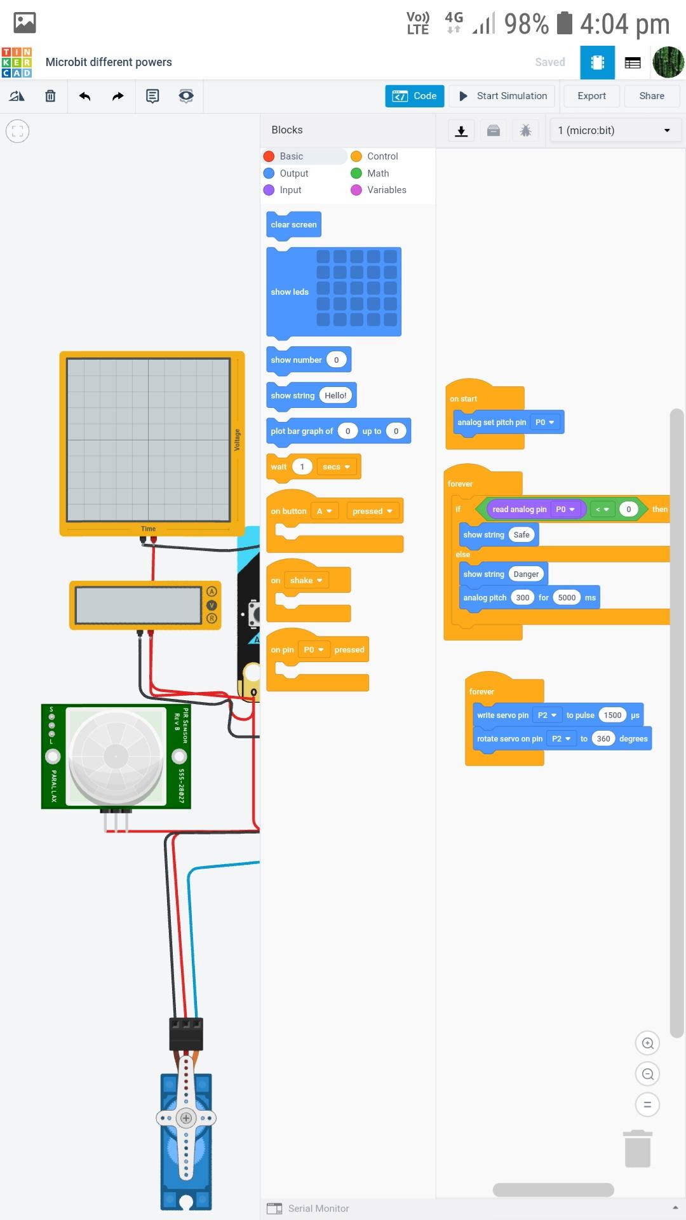Set multimeter to amperage mode A
Image resolution: width=686 pixels, height=1220 pixels.
pos(212,592)
